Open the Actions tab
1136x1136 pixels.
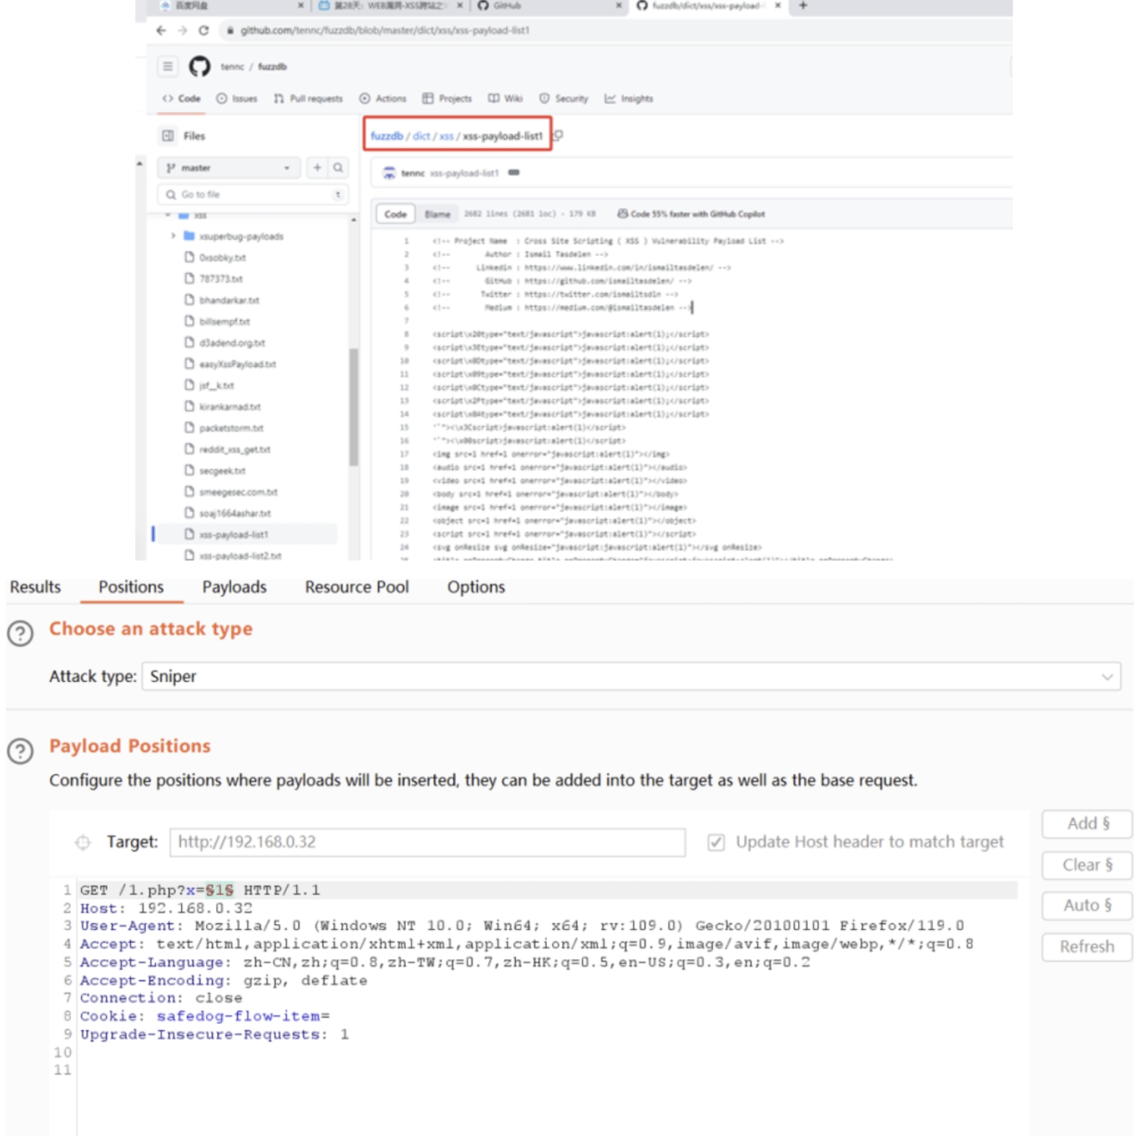(383, 99)
